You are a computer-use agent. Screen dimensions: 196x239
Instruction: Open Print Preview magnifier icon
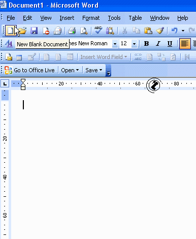(x=84, y=31)
